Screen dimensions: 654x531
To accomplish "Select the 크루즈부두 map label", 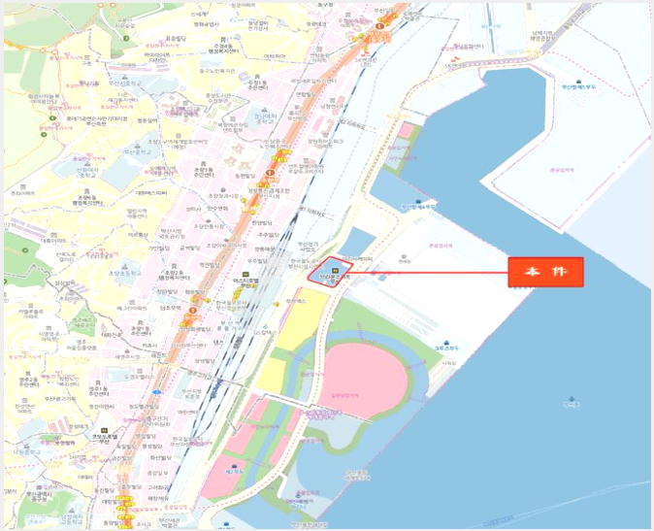I will point(446,348).
